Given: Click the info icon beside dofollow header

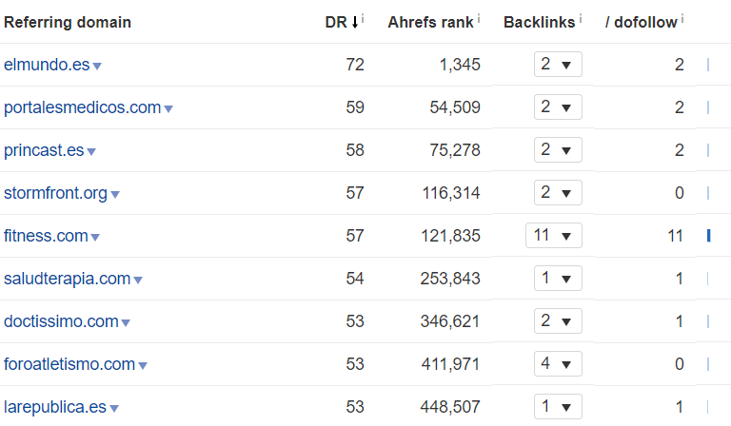Looking at the screenshot, I should pyautogui.click(x=682, y=18).
